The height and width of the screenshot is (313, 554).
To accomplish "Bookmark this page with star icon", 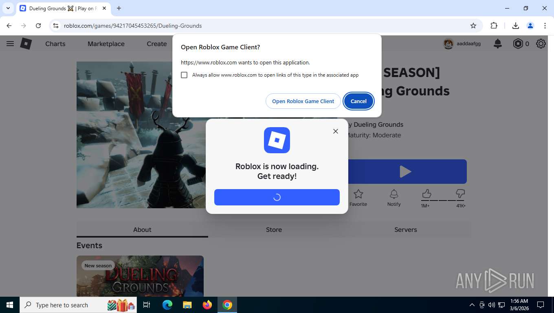I will pos(473,26).
